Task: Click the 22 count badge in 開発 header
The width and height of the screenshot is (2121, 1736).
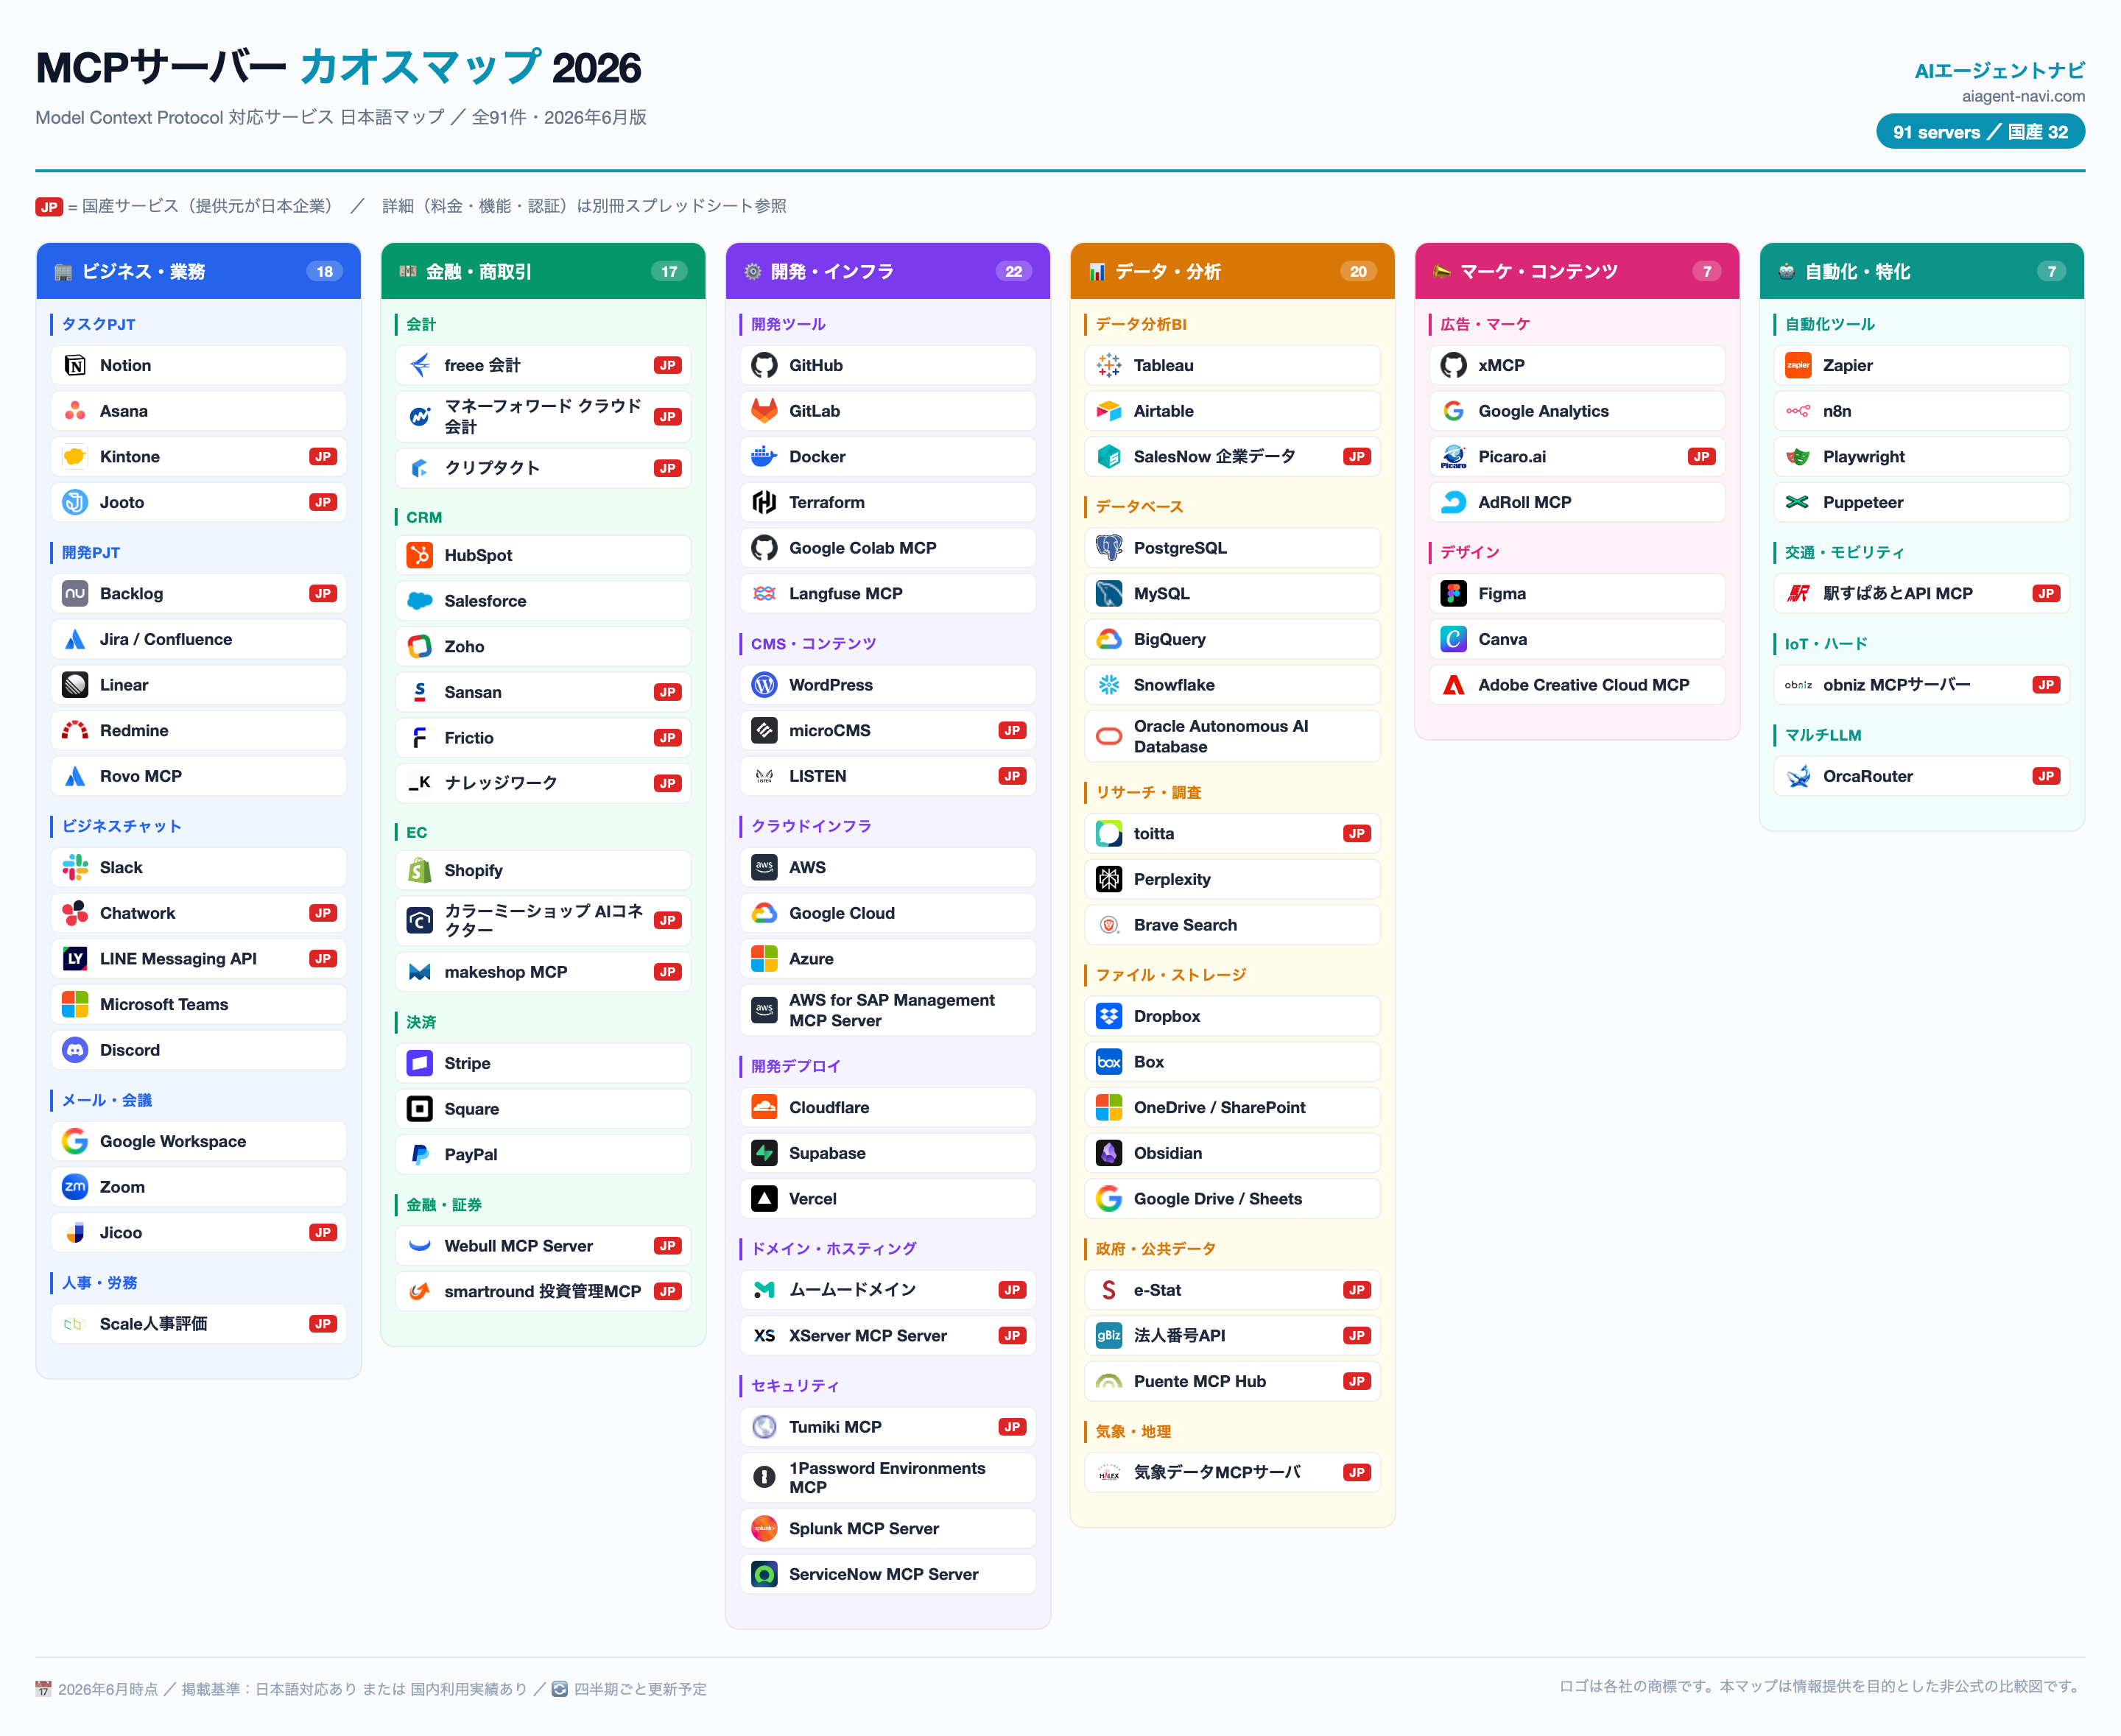Action: pyautogui.click(x=1013, y=272)
